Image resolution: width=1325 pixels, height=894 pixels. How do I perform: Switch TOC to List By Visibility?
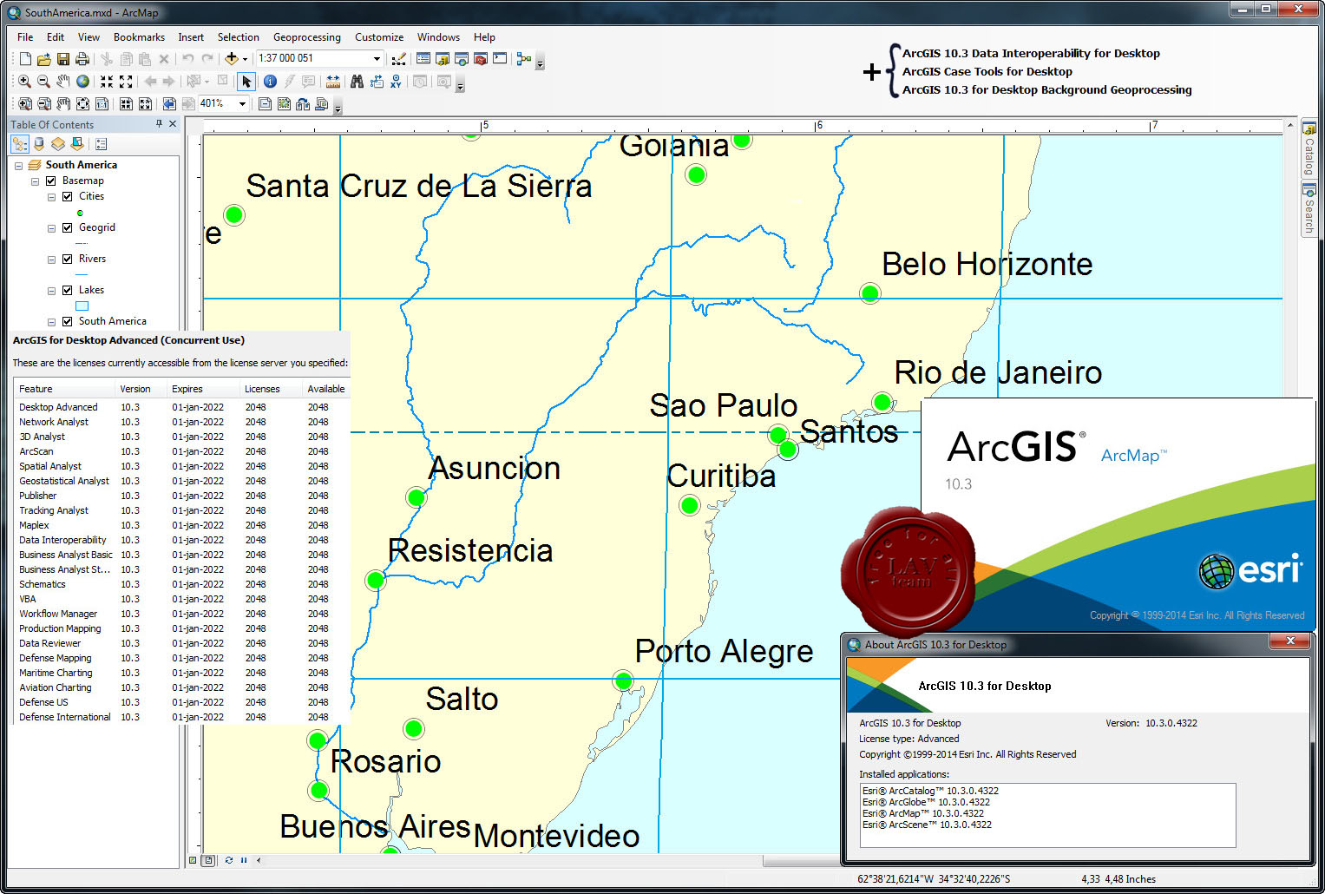click(x=58, y=144)
